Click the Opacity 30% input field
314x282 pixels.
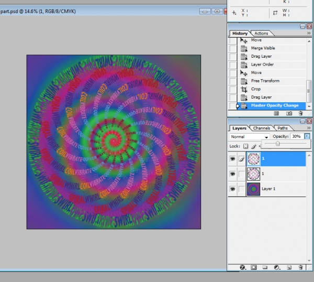(297, 137)
